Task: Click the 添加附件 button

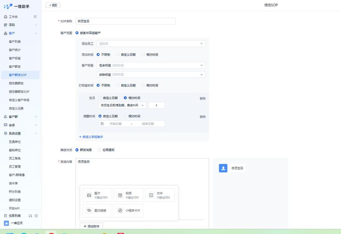Action: 91,226
